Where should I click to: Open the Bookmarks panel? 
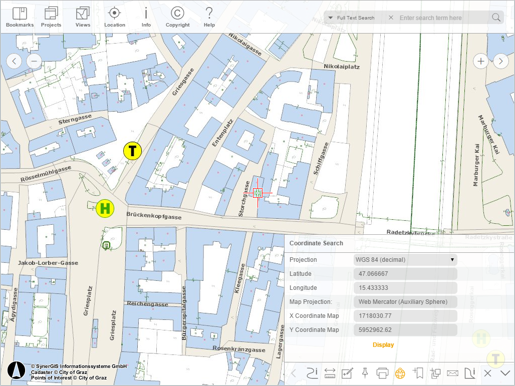point(19,17)
